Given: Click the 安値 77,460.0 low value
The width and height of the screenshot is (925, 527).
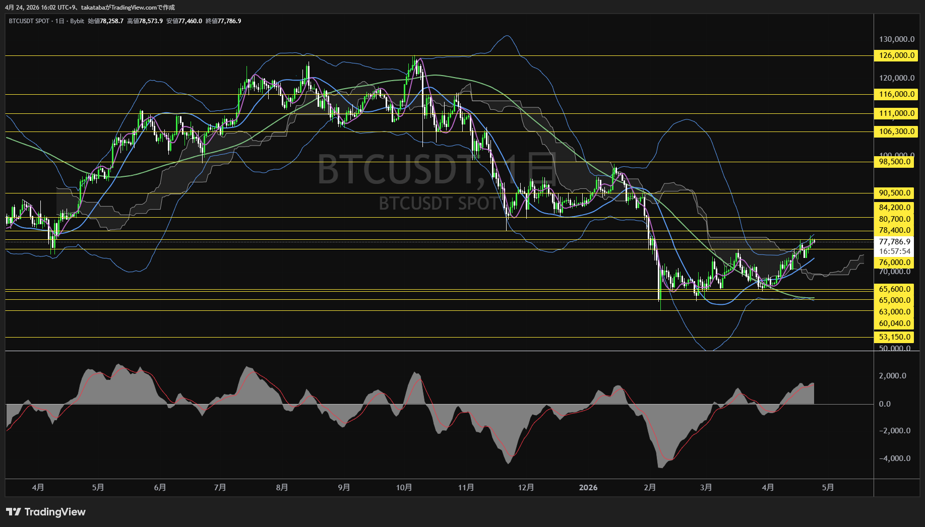Looking at the screenshot, I should coord(184,21).
